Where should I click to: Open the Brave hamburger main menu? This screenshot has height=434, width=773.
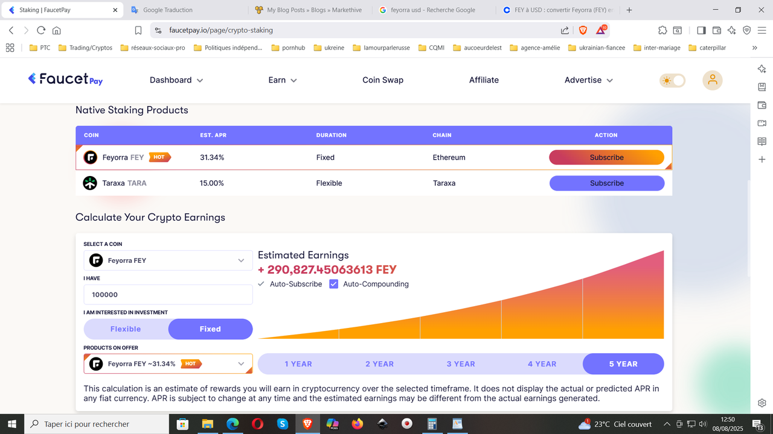pos(762,30)
